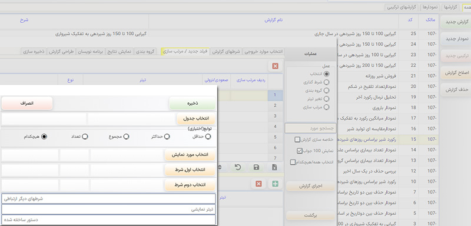The height and width of the screenshot is (226, 471).
Task: Click the مالک column header
Action: [x=430, y=20]
